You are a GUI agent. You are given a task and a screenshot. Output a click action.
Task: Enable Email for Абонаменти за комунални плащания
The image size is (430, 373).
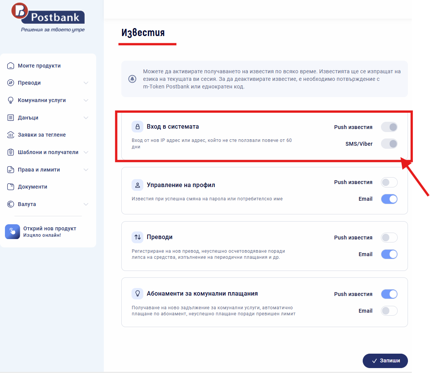click(389, 311)
